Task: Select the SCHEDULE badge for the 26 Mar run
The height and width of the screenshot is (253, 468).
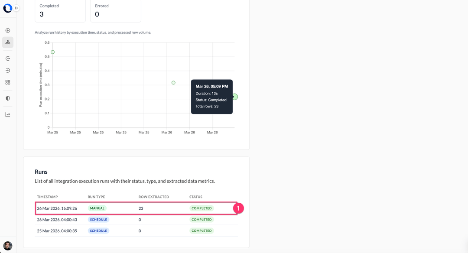Action: coord(98,219)
